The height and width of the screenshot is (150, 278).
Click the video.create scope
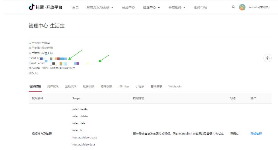pos(80,109)
